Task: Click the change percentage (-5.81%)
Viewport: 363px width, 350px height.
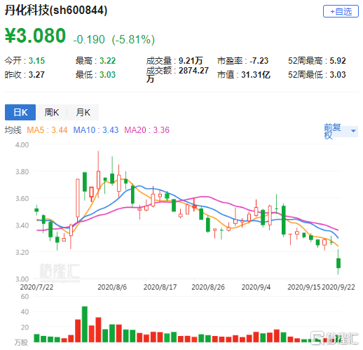Action: pyautogui.click(x=133, y=39)
